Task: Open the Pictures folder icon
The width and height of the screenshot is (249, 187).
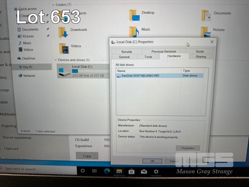Action: pos(206,32)
